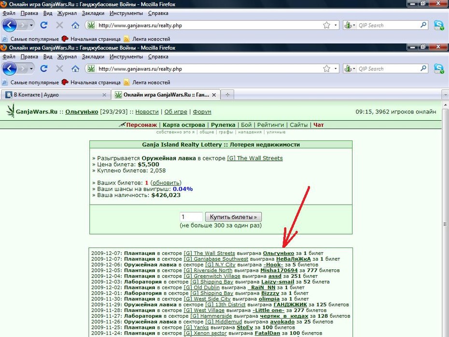The height and width of the screenshot is (337, 449).
Task: Open Лента новостей bookmark in front window
Action: point(147,83)
